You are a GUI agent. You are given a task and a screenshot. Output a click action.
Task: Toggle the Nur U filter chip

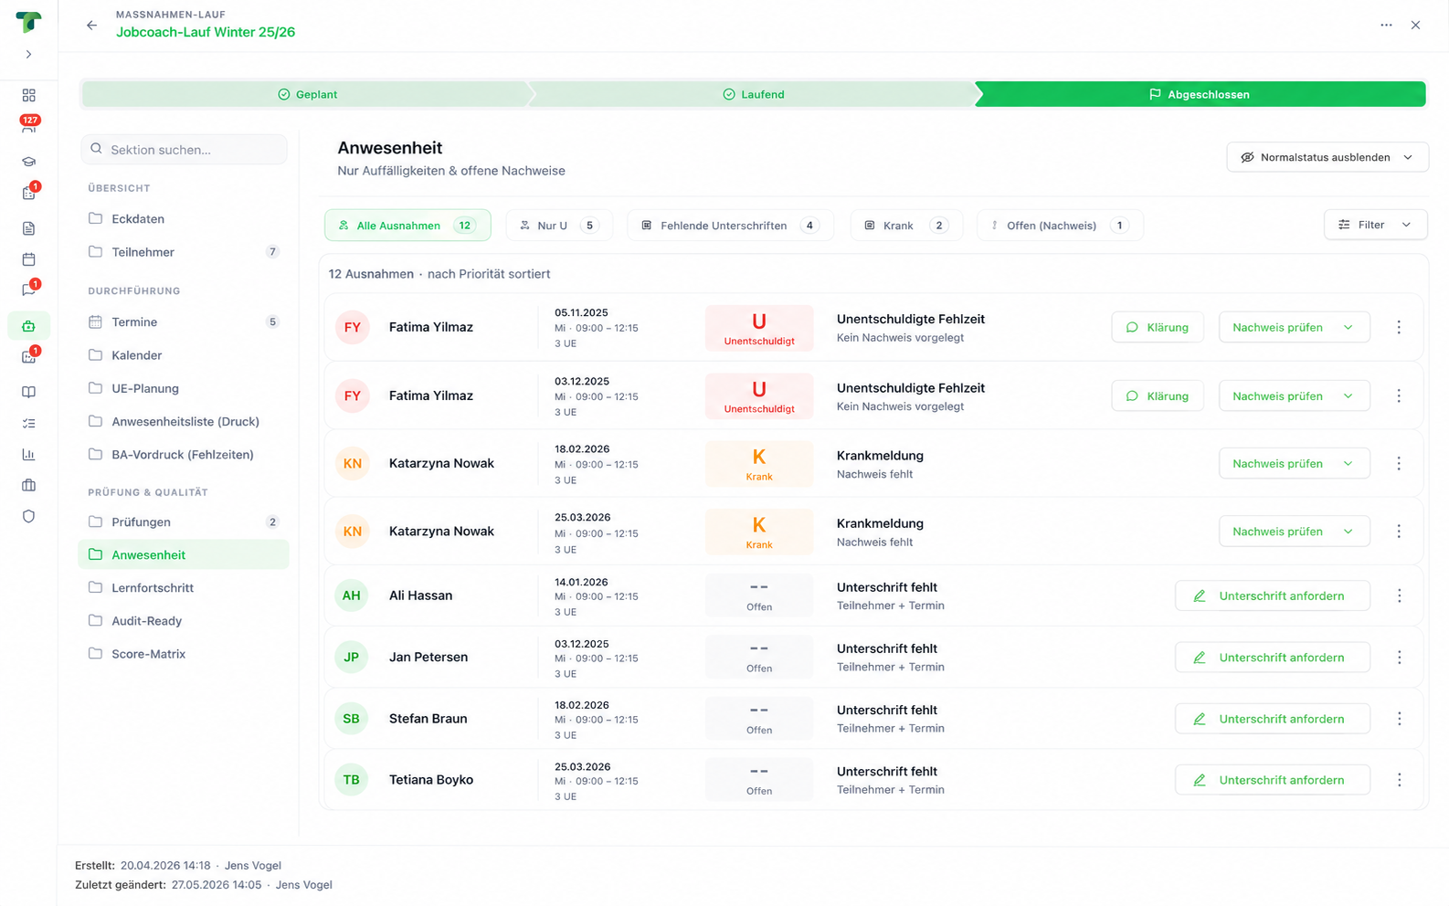(x=559, y=226)
